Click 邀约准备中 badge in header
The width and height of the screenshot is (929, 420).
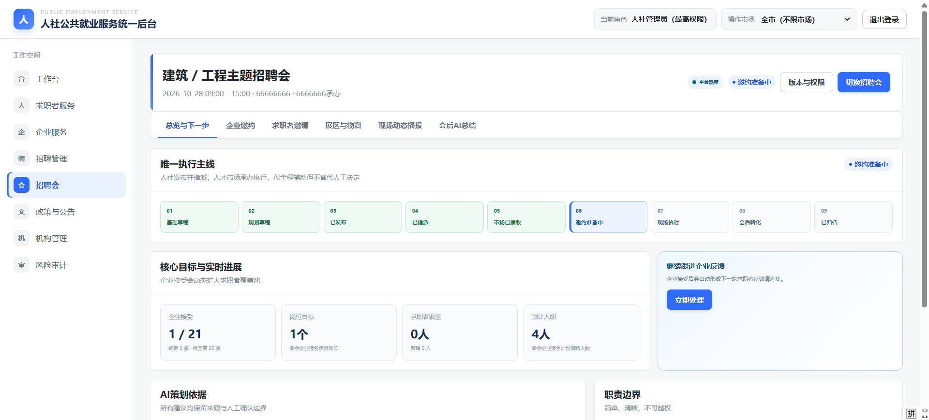751,82
